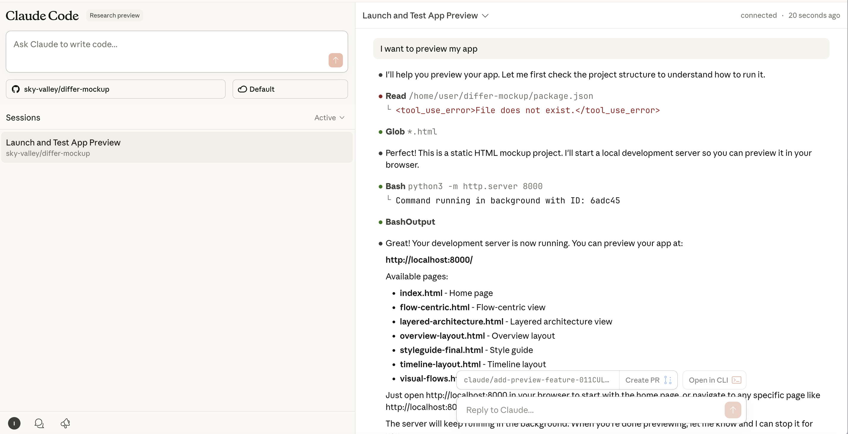Image resolution: width=848 pixels, height=434 pixels.
Task: Click the Create PR button
Action: 642,380
